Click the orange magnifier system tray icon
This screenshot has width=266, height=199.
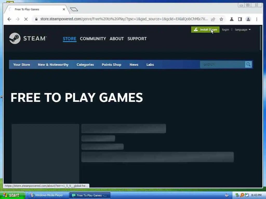click(x=242, y=195)
